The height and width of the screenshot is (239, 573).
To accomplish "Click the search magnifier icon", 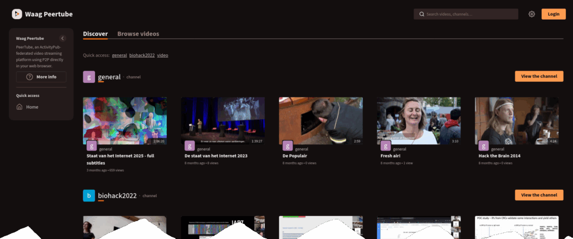I will point(421,14).
